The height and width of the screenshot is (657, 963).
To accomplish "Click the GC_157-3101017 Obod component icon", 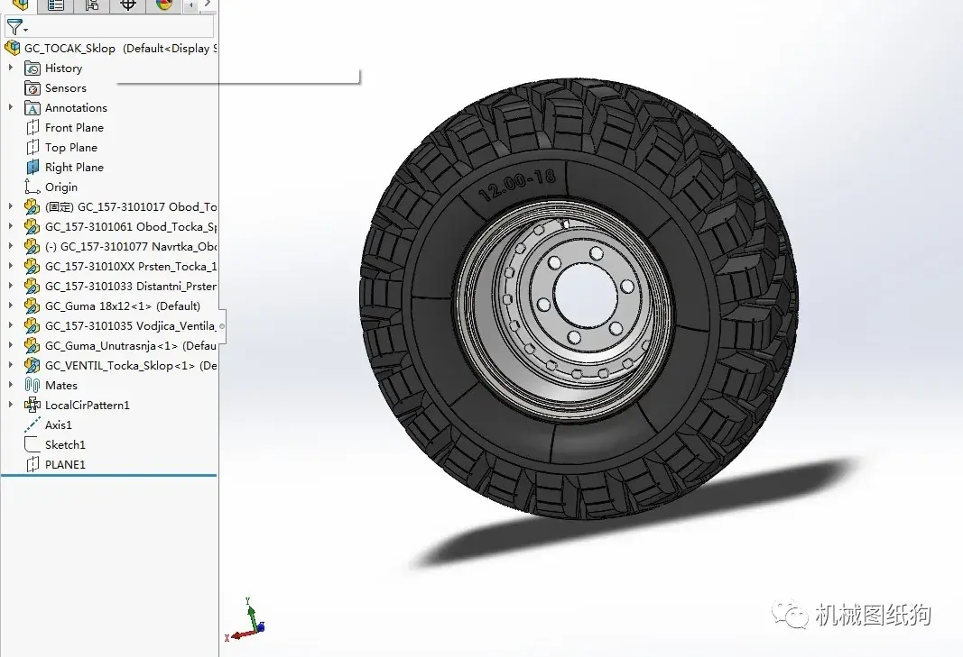I will [x=32, y=206].
